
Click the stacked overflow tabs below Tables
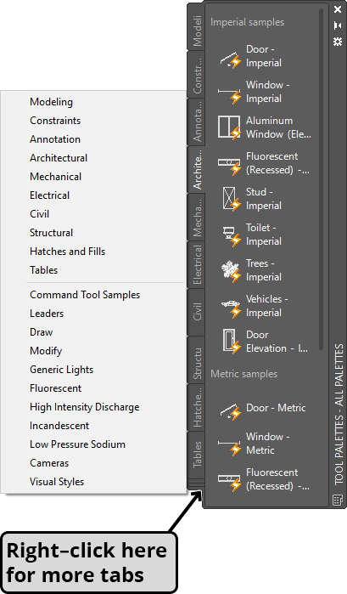click(196, 485)
